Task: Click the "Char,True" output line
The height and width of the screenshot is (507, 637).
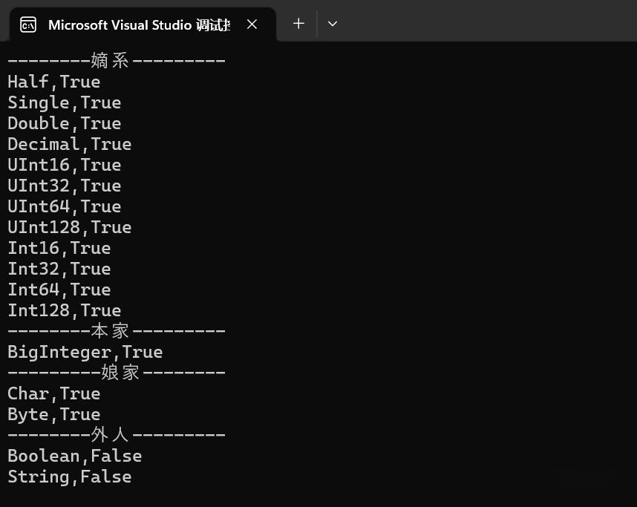Action: coord(53,393)
